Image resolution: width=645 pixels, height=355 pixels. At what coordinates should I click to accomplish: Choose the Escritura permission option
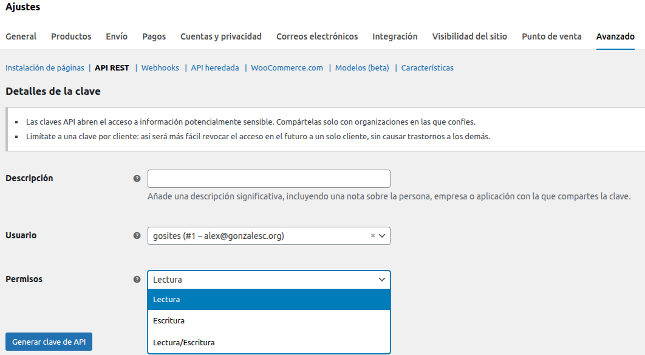pyautogui.click(x=268, y=321)
